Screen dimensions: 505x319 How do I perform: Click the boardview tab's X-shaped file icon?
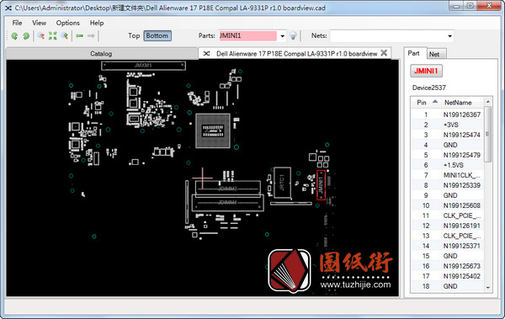206,54
